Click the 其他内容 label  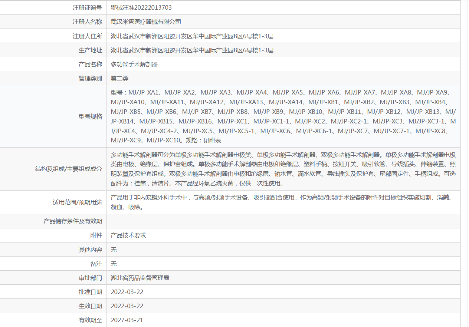(x=90, y=250)
